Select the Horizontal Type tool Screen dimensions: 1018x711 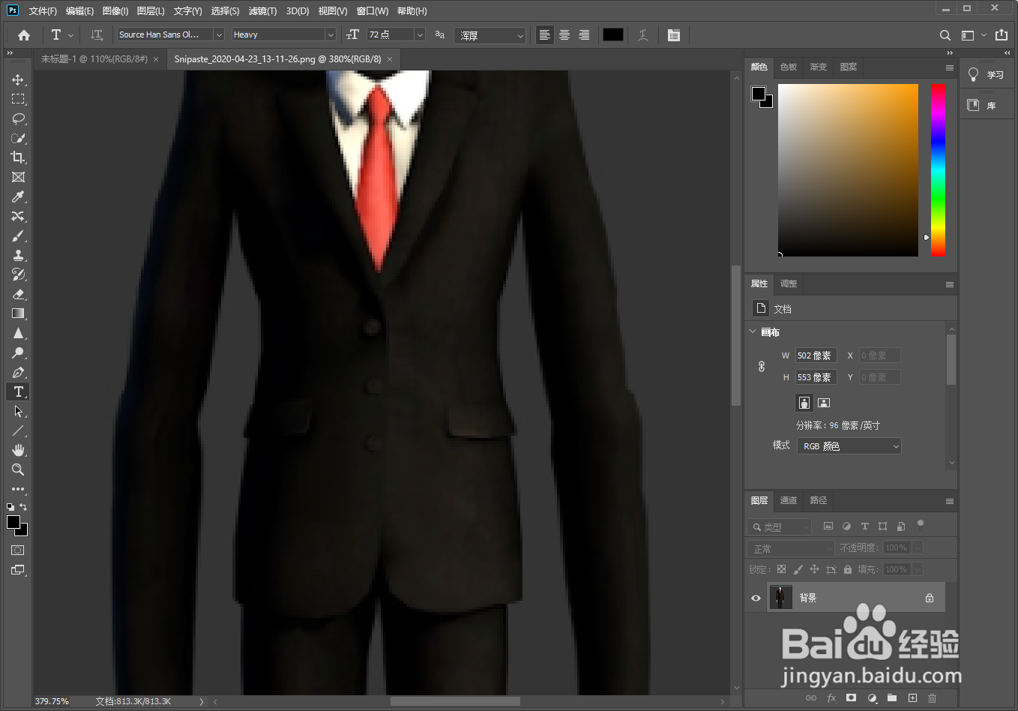18,391
